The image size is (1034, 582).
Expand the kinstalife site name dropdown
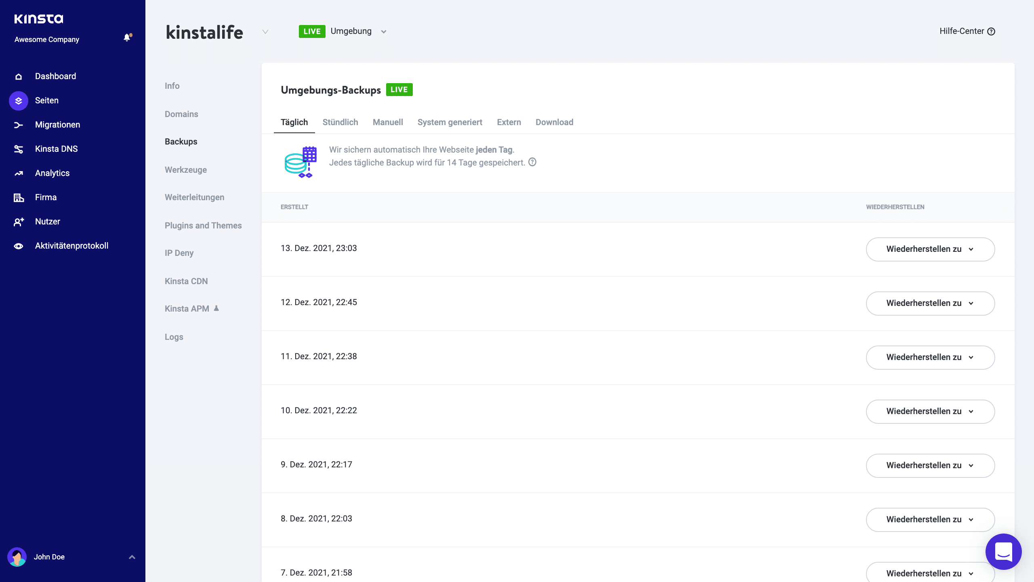click(x=265, y=32)
